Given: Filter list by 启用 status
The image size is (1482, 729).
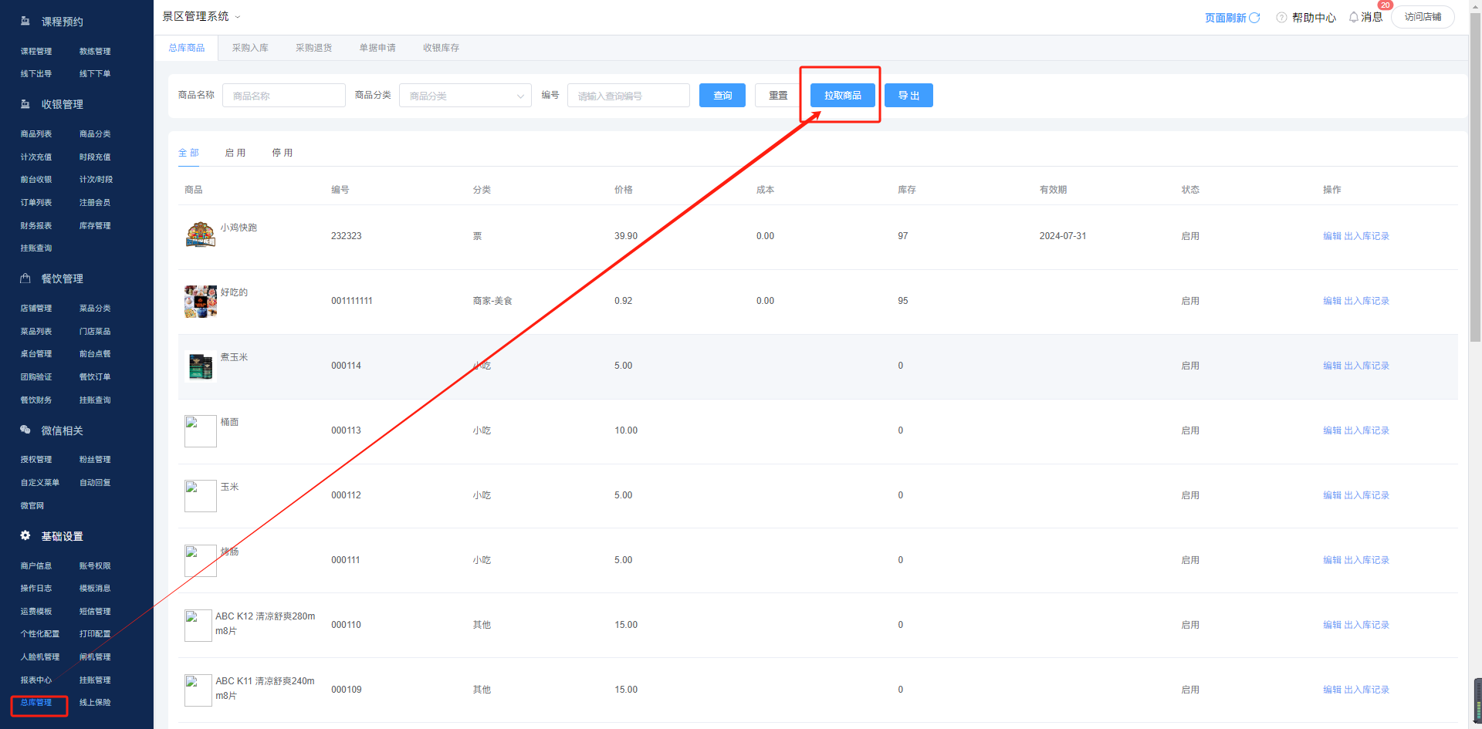Looking at the screenshot, I should pyautogui.click(x=235, y=153).
